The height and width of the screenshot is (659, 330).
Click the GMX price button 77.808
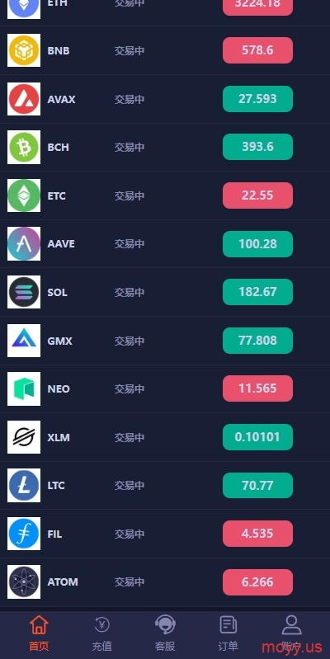pos(257,341)
